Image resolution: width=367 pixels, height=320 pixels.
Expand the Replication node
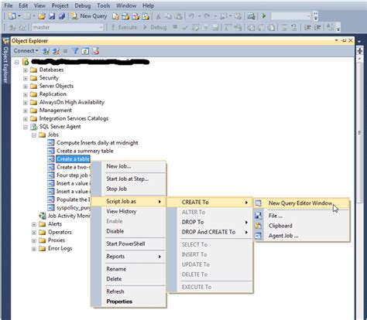click(x=26, y=94)
